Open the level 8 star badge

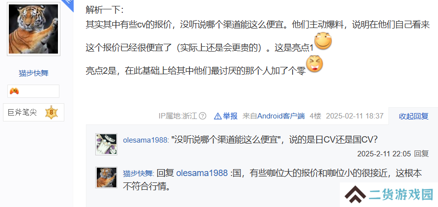click(52, 113)
